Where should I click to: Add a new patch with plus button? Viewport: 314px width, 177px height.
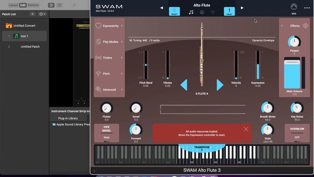(x=32, y=14)
